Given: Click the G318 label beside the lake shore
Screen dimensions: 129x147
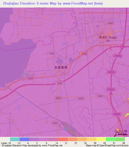Looking at the screenshot, I should [30, 78].
